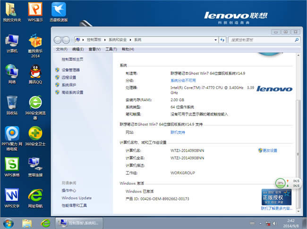The width and height of the screenshot is (307, 229).
Task: Select 360安全卫士 desktop icon
Action: click(35, 136)
